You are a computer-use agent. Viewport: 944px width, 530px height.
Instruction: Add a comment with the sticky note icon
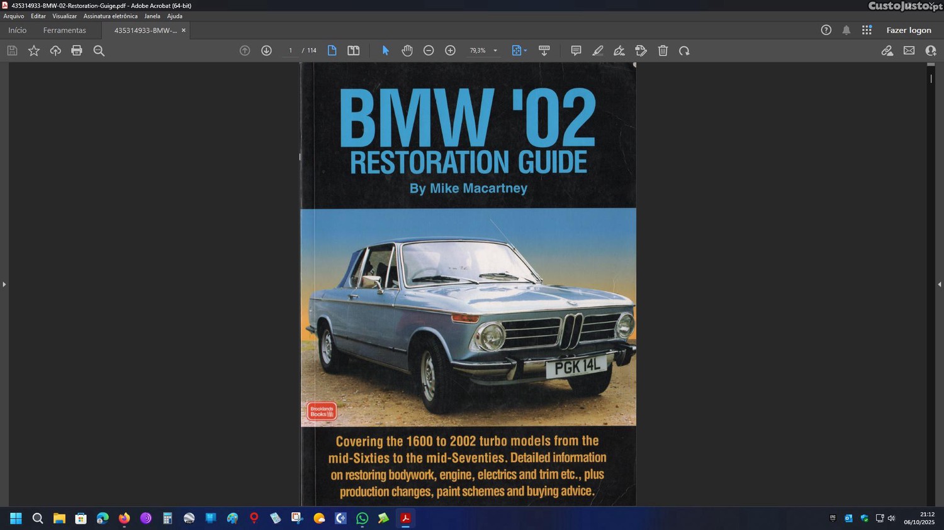coord(576,51)
